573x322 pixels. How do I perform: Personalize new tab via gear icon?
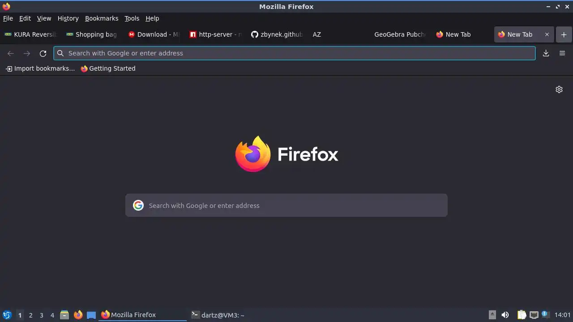559,89
